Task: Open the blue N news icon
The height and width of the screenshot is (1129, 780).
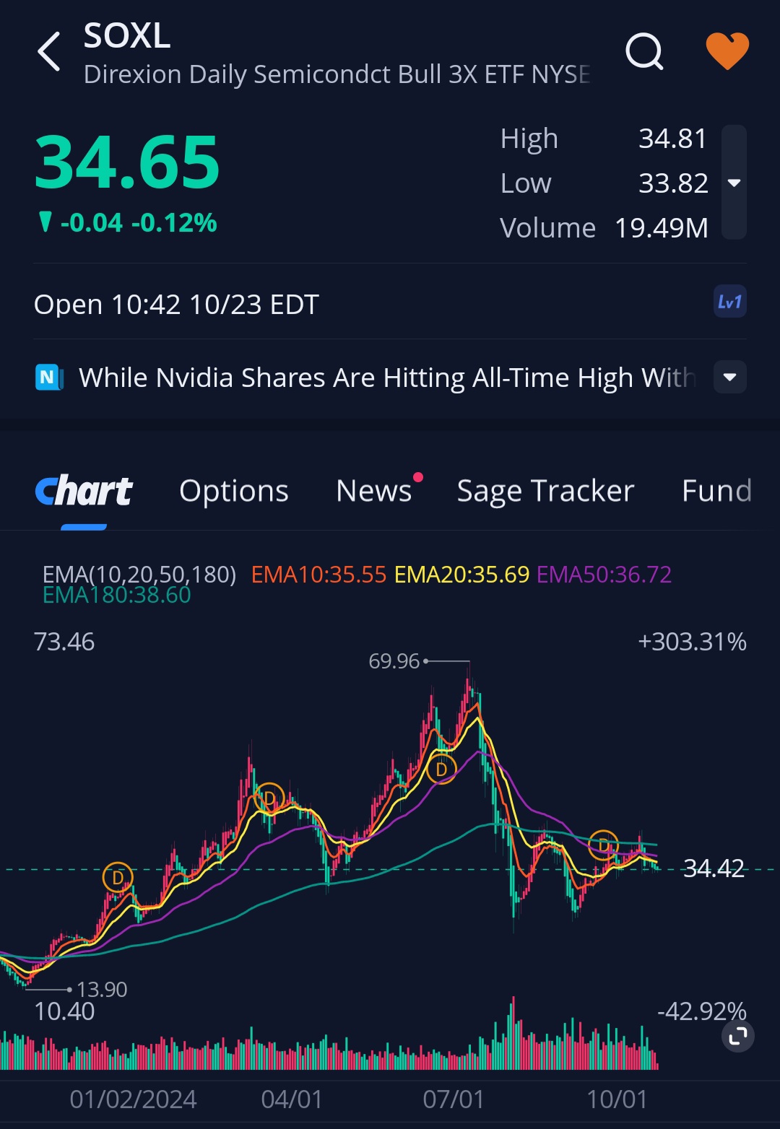Action: pos(49,377)
